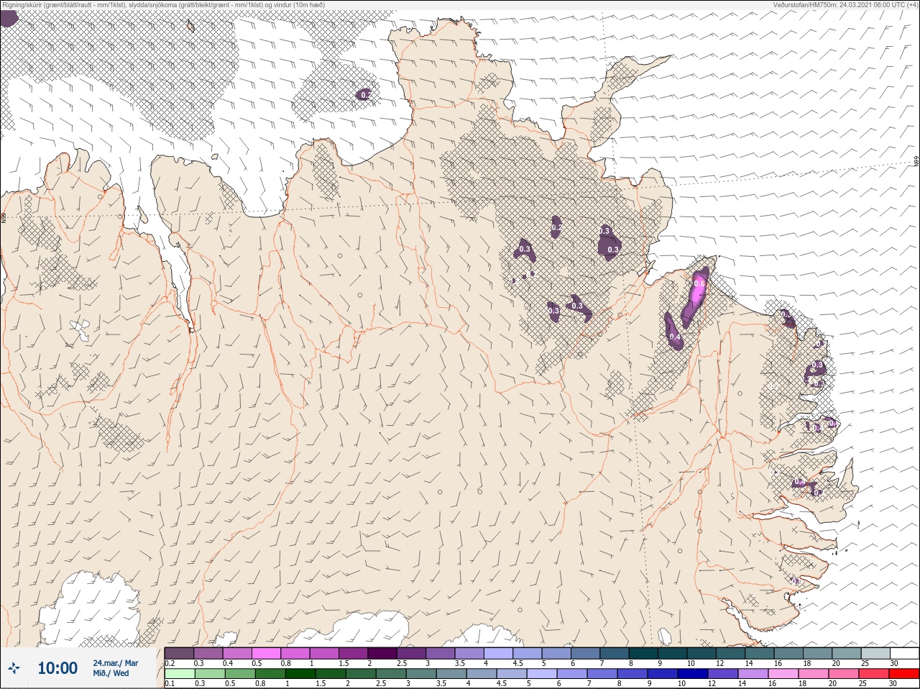Click the '0.4' precipitation label on the map
Screen dimensions: 920x689
click(674, 337)
